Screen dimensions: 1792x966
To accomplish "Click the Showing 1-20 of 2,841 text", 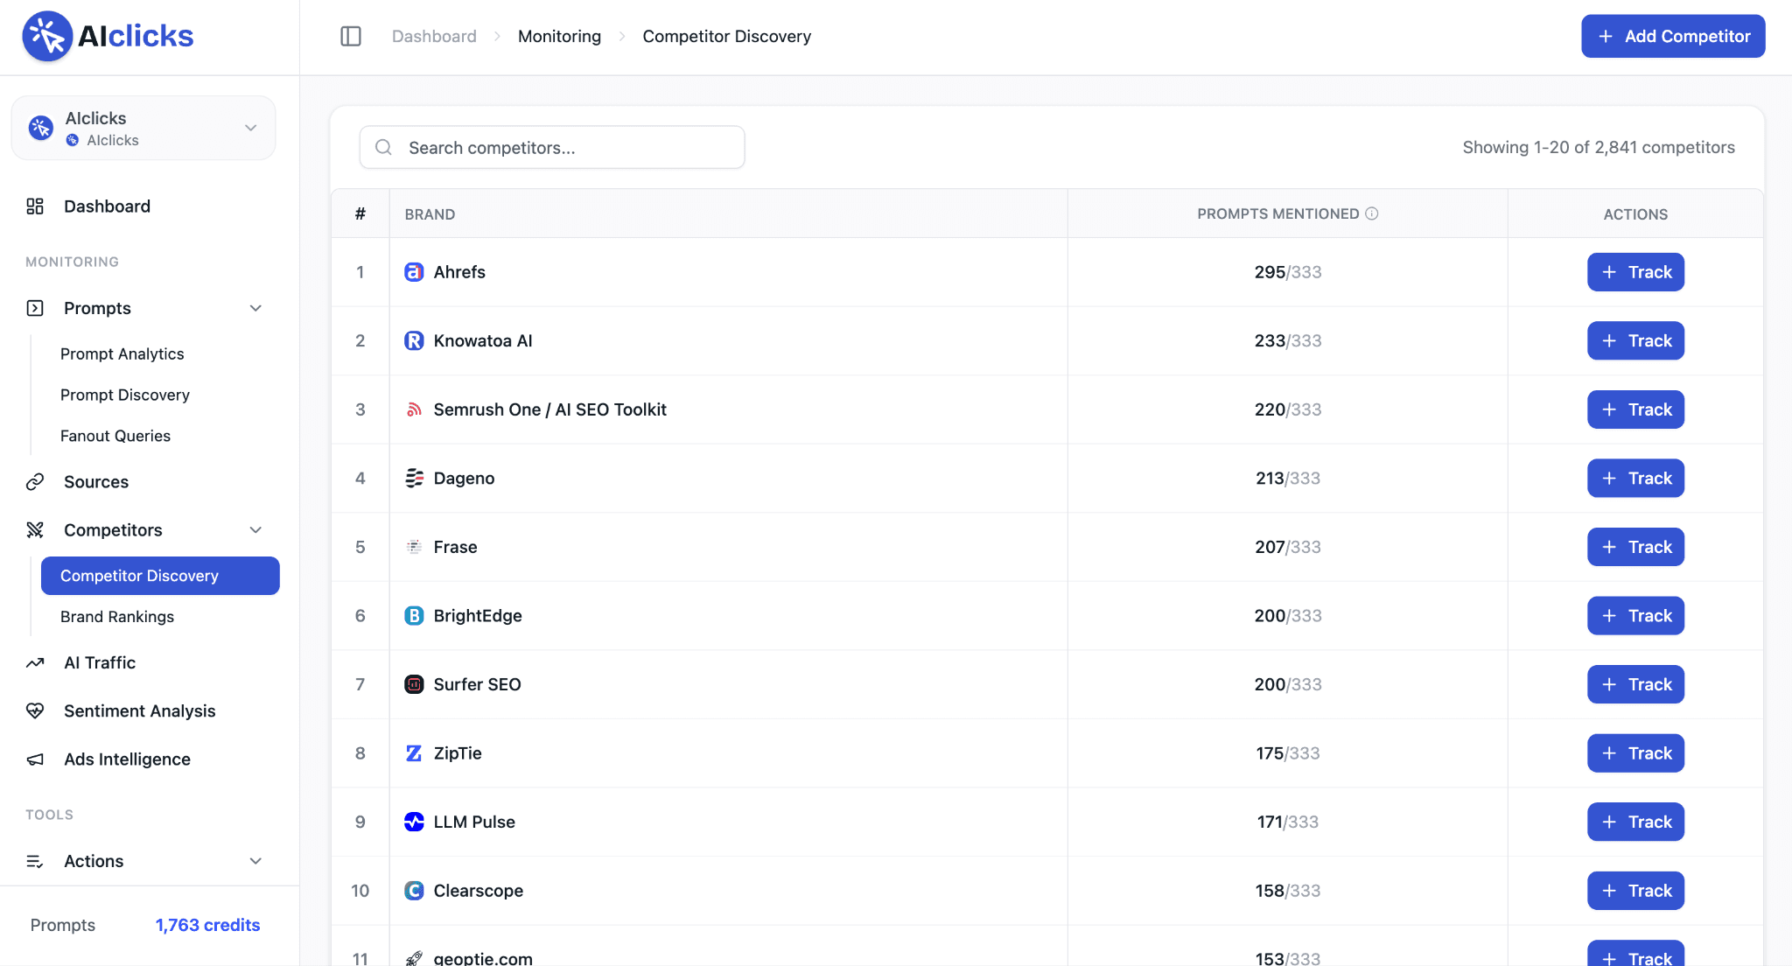I will click(x=1598, y=147).
